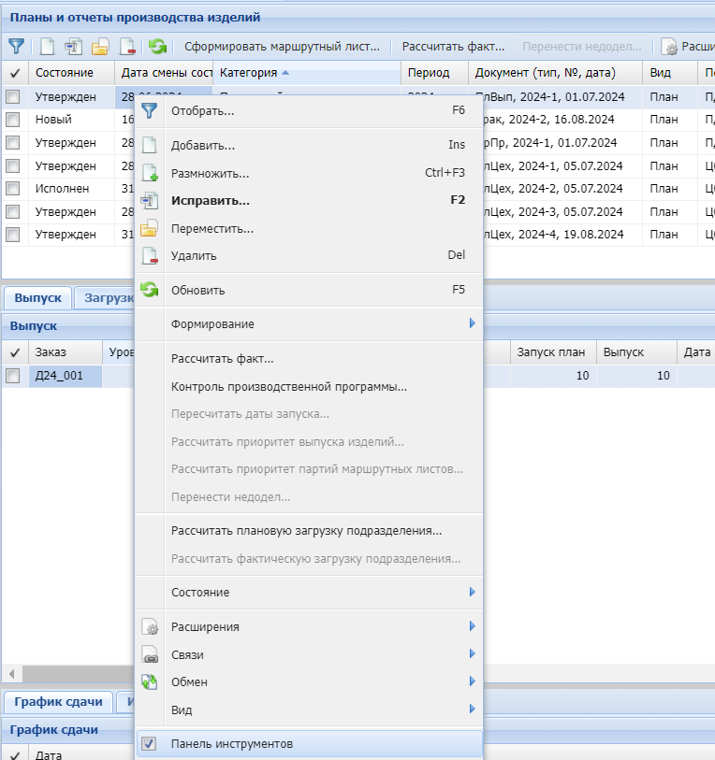Click the Связи chain icon in context menu

click(x=150, y=654)
